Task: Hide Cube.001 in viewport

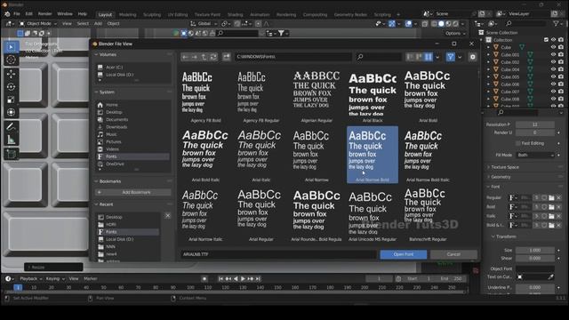Action: pyautogui.click(x=553, y=55)
